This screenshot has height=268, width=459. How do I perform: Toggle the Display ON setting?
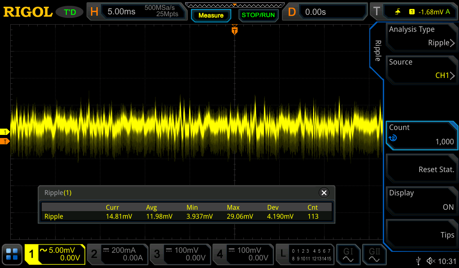coord(421,200)
